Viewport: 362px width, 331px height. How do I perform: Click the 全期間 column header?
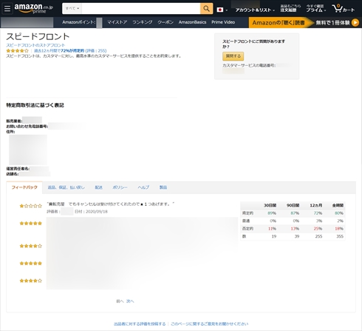coord(338,205)
